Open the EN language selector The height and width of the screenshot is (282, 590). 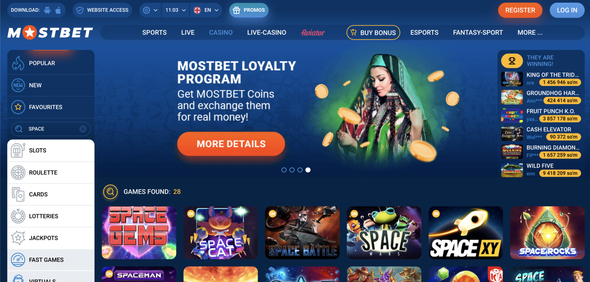(206, 10)
